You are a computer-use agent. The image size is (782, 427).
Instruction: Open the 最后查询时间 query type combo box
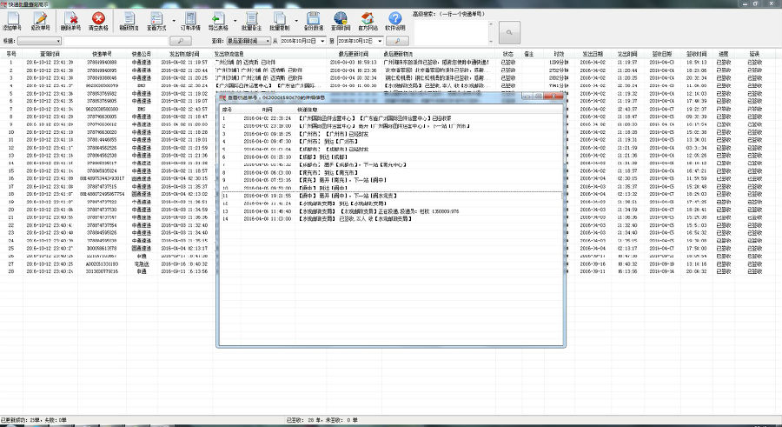tap(249, 41)
